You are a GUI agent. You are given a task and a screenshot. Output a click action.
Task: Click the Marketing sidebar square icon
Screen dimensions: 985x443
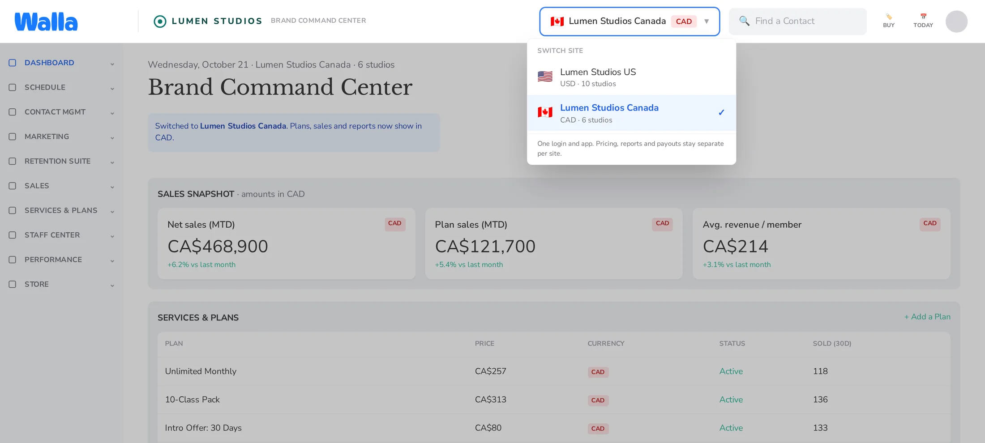point(13,136)
